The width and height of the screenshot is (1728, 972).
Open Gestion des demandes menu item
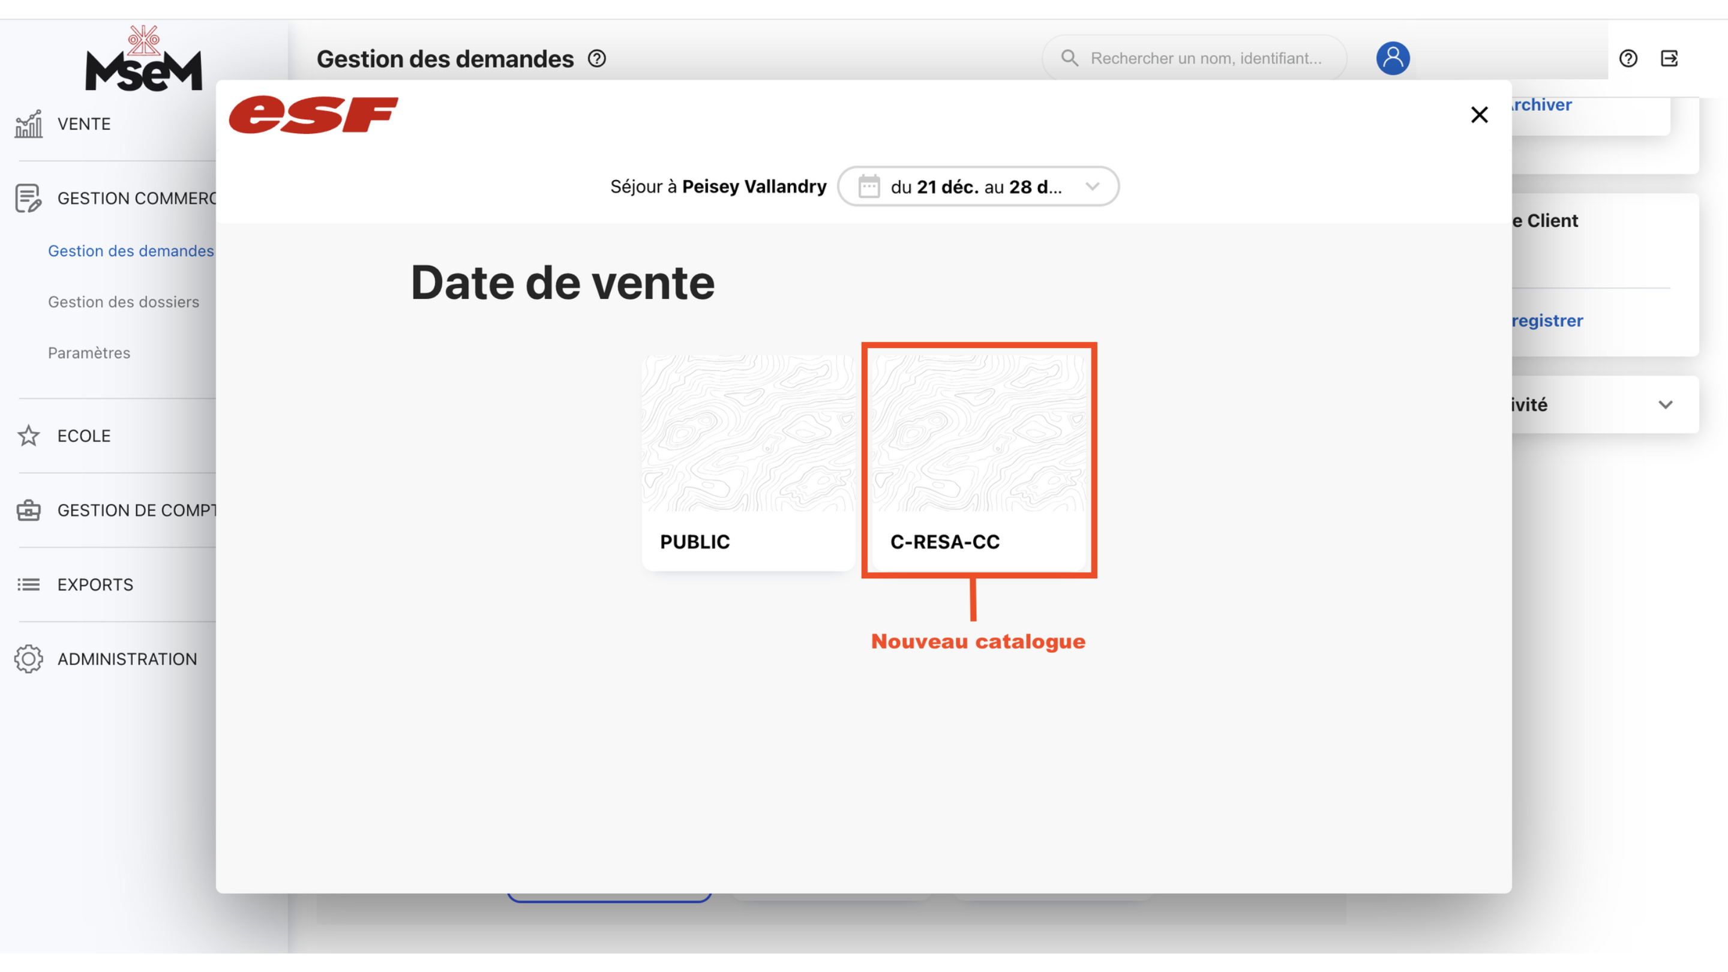click(x=131, y=251)
